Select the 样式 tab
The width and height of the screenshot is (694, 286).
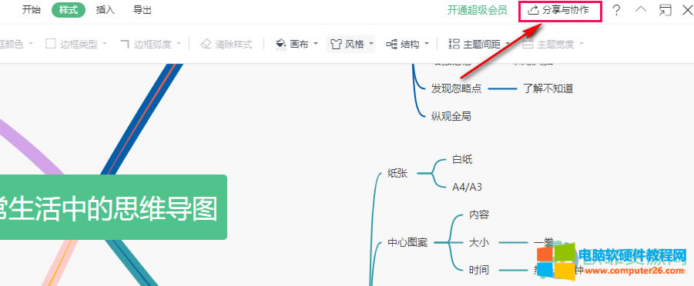pyautogui.click(x=68, y=10)
